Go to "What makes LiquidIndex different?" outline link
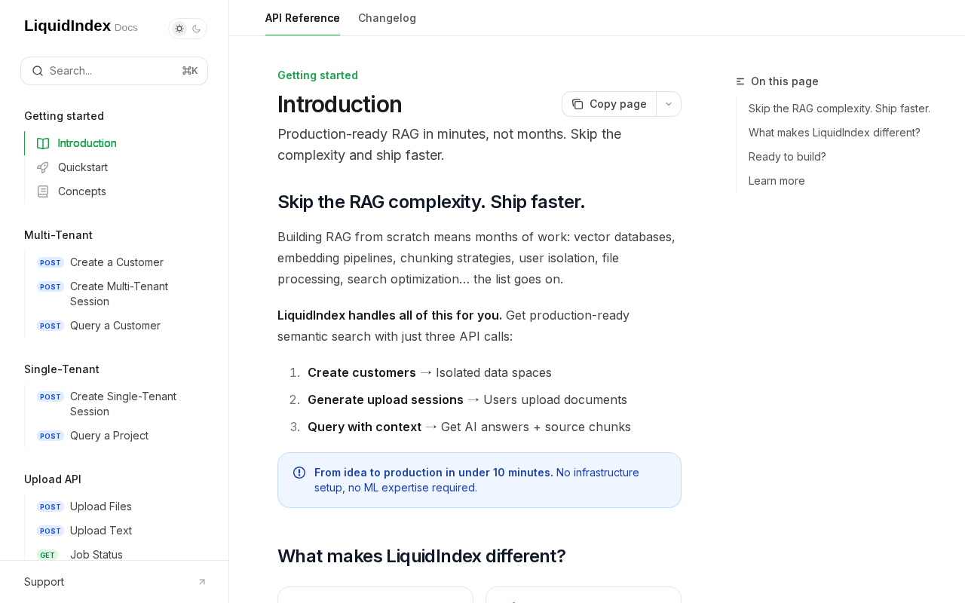The width and height of the screenshot is (965, 603). click(x=834, y=133)
